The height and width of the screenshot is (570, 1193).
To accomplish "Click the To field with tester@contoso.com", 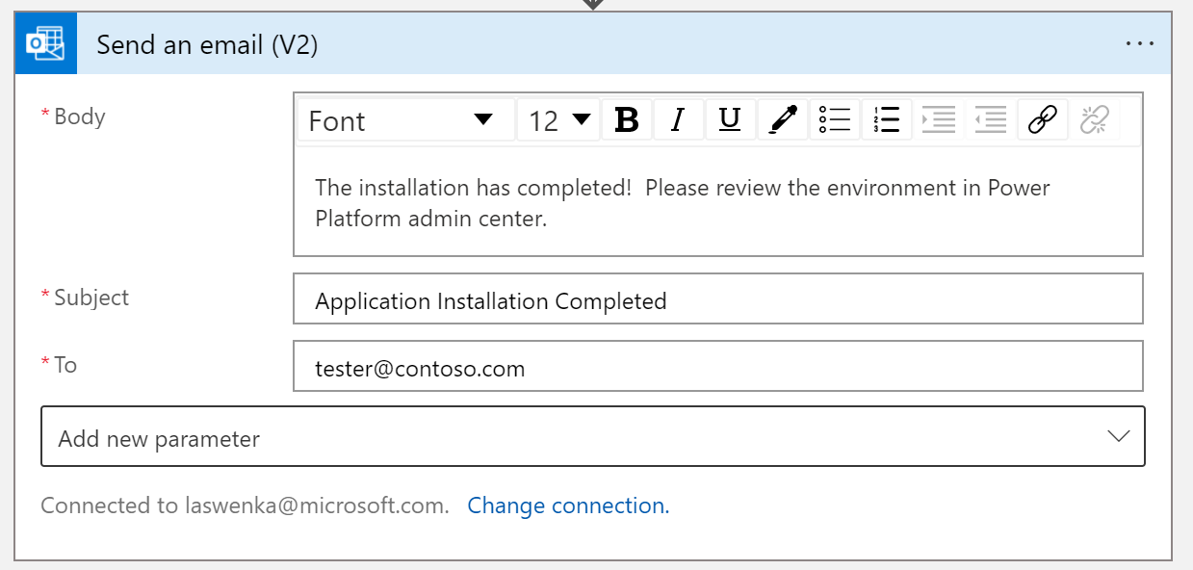I will 717,368.
